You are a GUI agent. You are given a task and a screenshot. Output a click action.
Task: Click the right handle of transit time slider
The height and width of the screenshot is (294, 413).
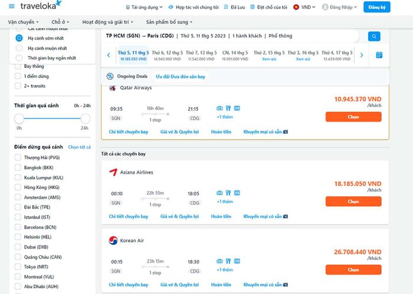point(86,119)
